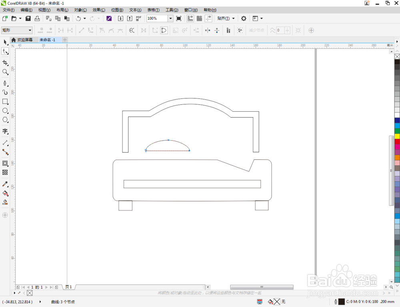Toggle Reflect nodes vertically button
Image resolution: width=400 pixels, height=307 pixels.
[217, 30]
